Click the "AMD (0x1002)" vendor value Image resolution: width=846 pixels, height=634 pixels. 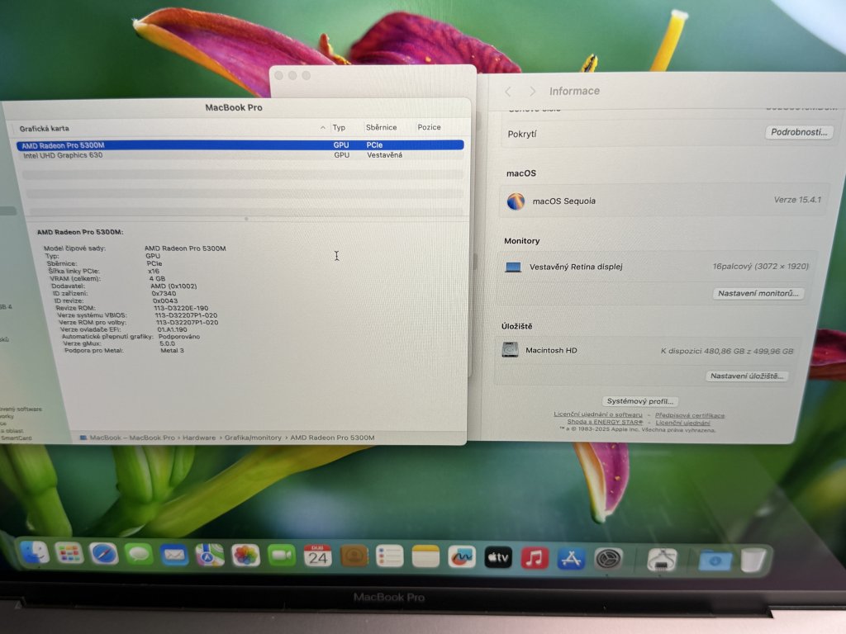[173, 286]
